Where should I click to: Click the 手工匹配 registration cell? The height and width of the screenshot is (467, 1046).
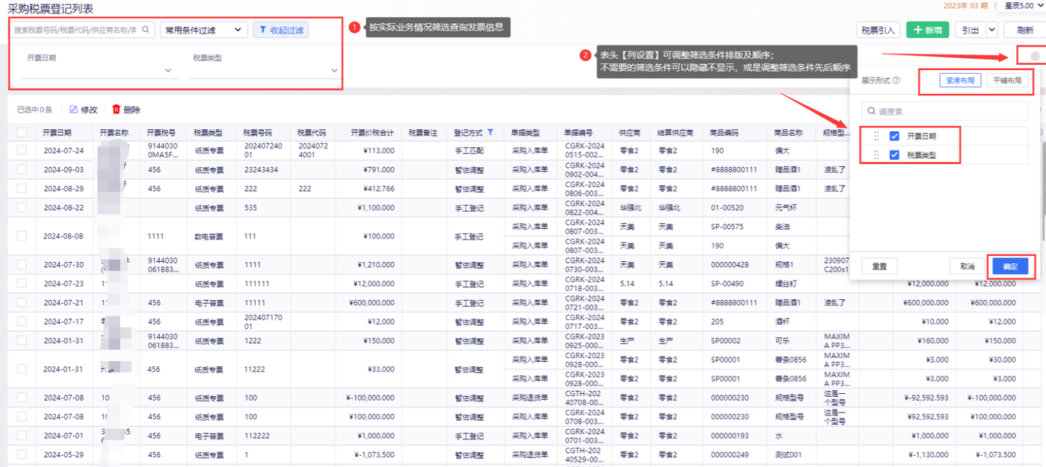pyautogui.click(x=468, y=150)
